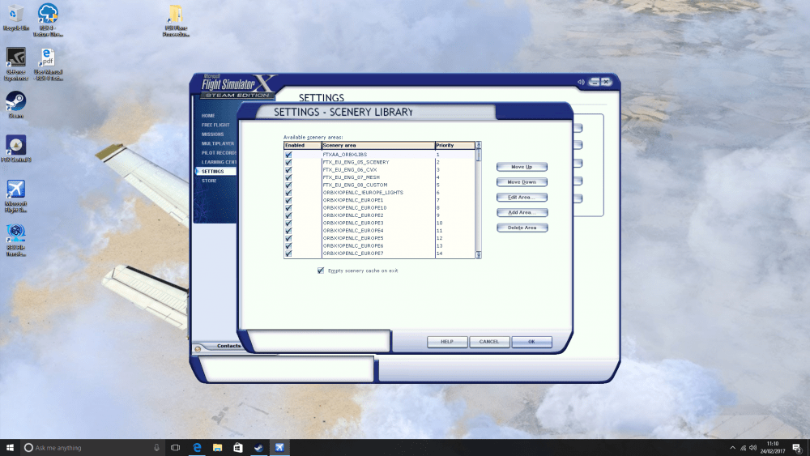Viewport: 810px width, 456px height.
Task: Click the scenery list scrollbar thumb
Action: (479, 155)
